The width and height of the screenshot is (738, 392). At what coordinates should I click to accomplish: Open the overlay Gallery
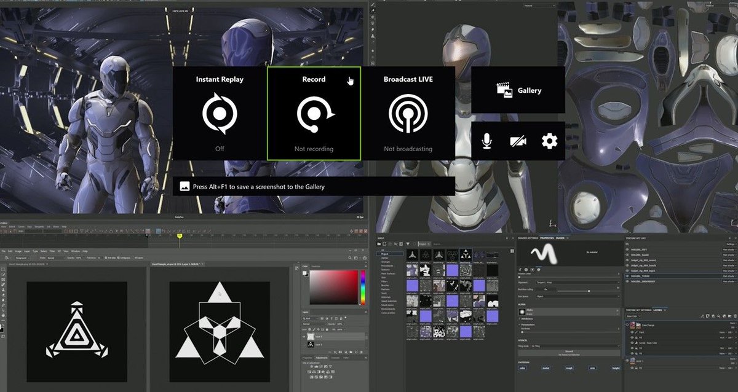coord(518,90)
